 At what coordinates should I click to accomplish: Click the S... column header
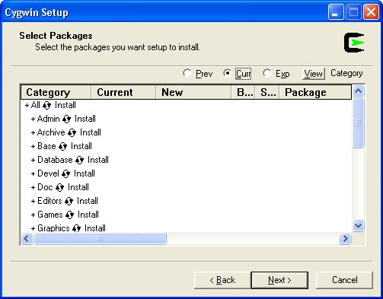point(267,92)
